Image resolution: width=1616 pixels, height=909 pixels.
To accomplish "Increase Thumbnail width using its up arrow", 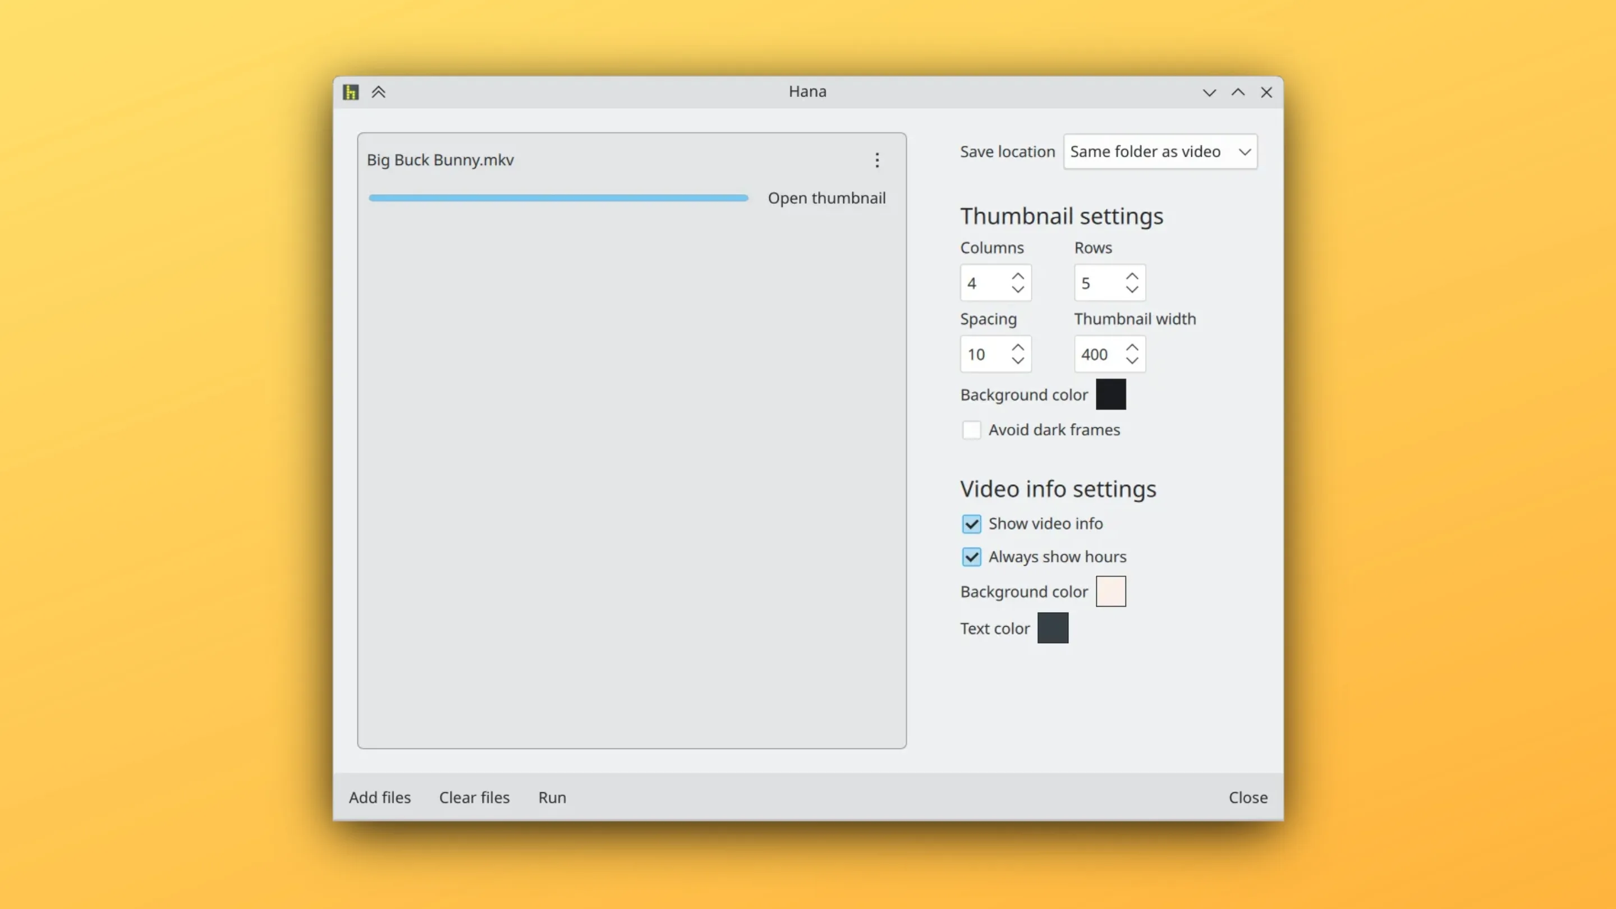I will click(x=1132, y=347).
